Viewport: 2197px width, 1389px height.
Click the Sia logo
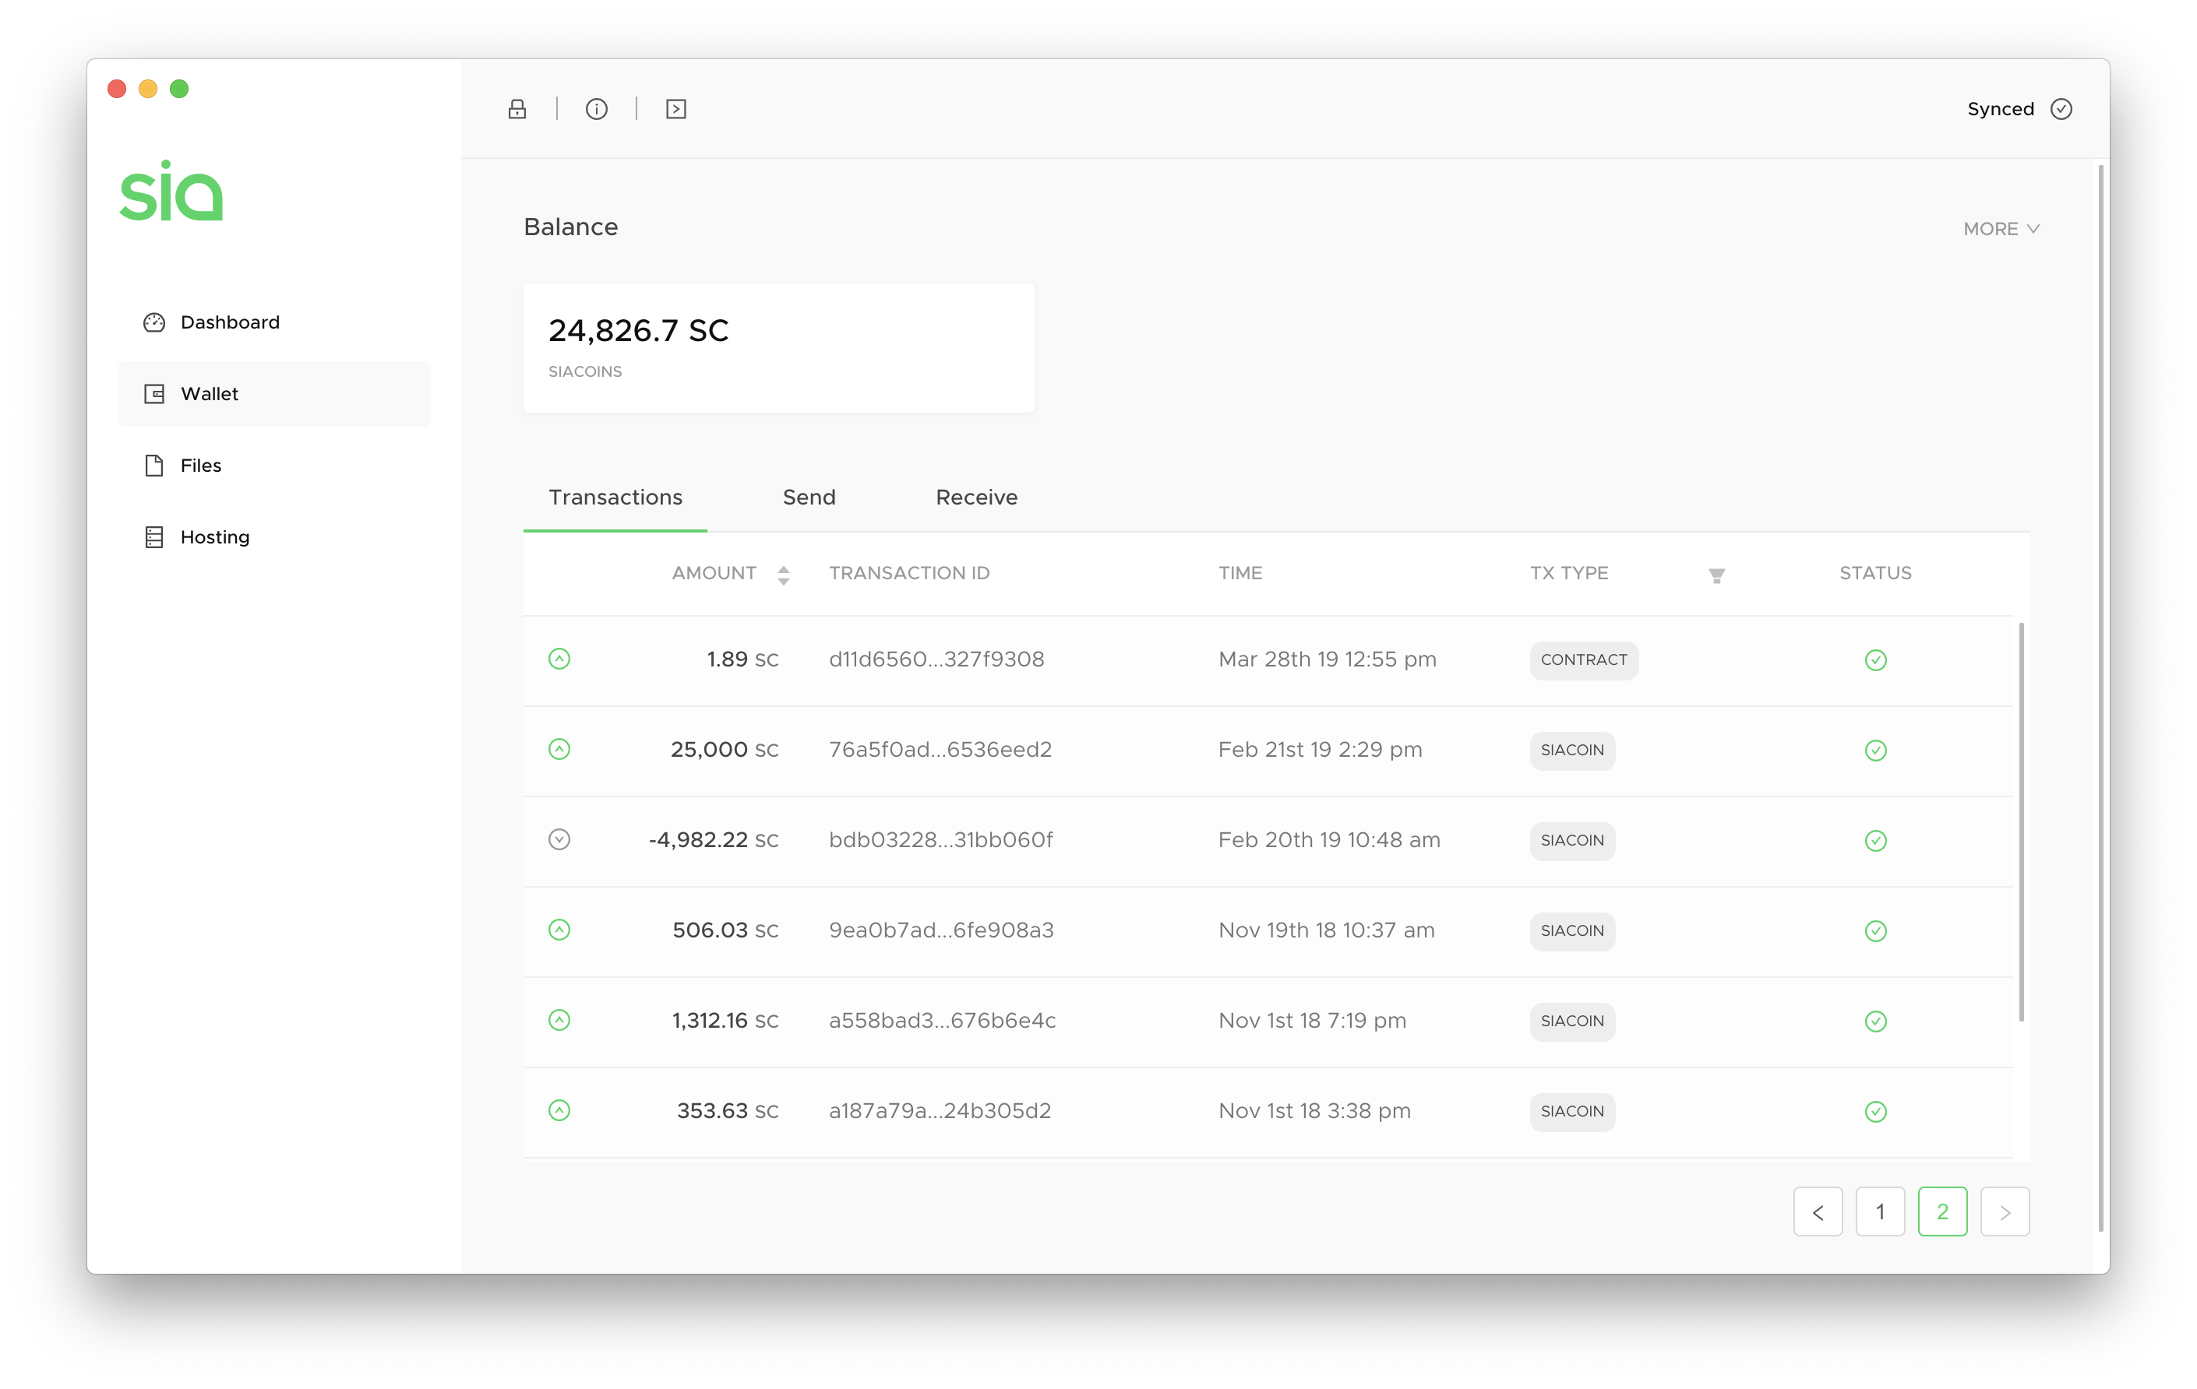171,191
